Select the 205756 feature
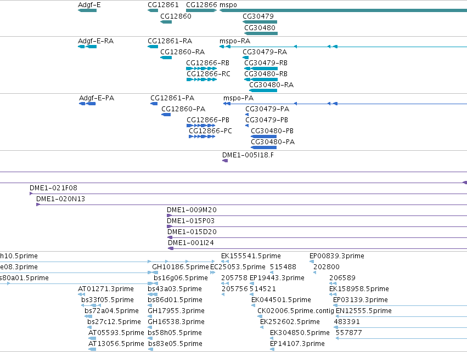 pos(223,294)
